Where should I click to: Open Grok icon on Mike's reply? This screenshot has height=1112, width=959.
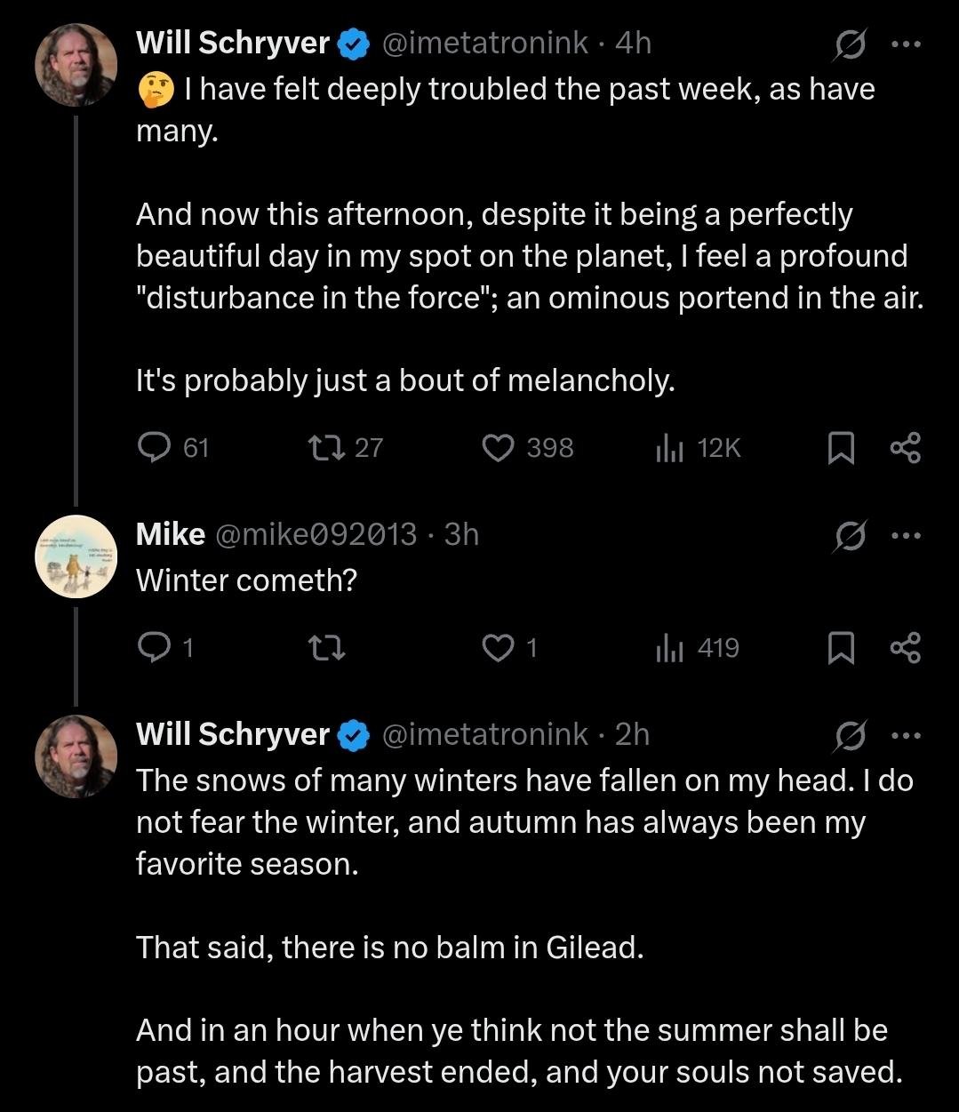pos(847,536)
